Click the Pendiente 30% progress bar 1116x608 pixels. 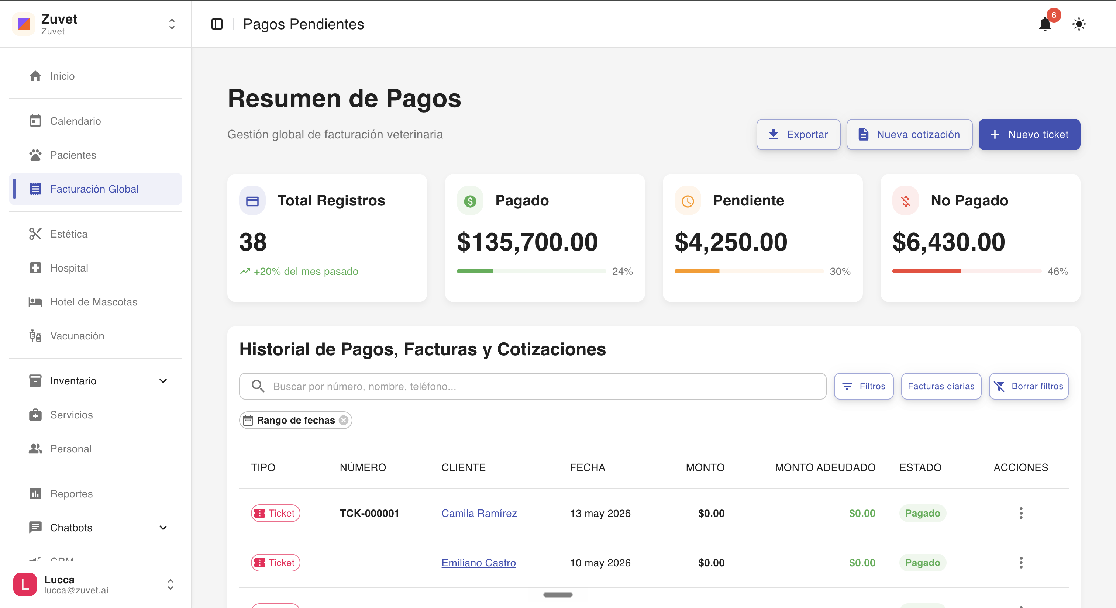pos(749,271)
